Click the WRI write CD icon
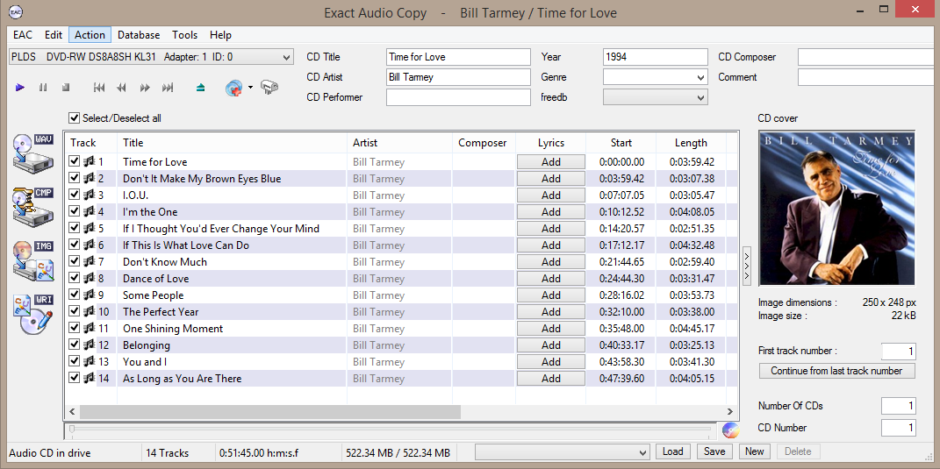940x469 pixels. point(32,316)
